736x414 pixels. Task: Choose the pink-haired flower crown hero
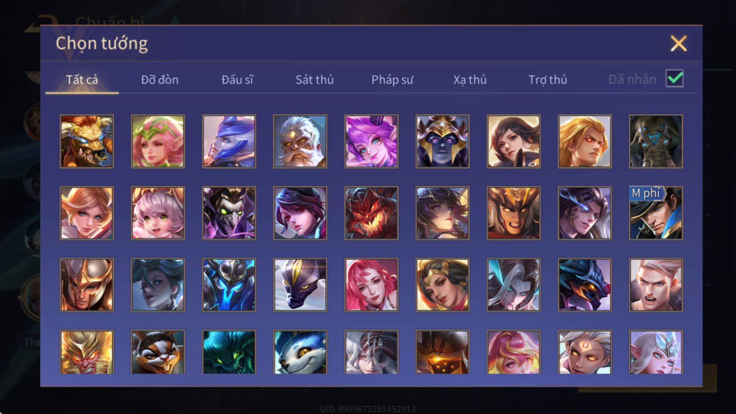point(158,142)
